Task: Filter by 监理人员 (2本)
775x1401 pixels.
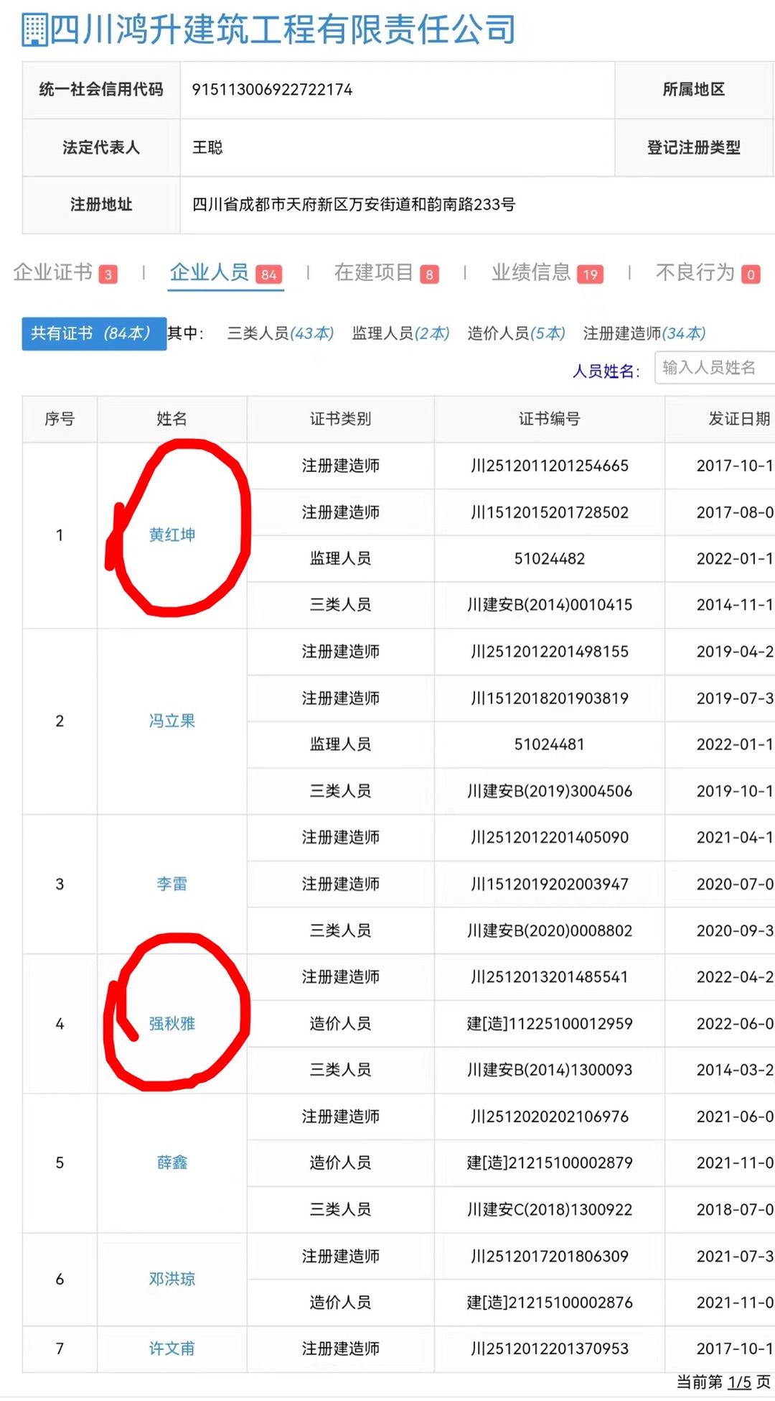Action: tap(400, 333)
